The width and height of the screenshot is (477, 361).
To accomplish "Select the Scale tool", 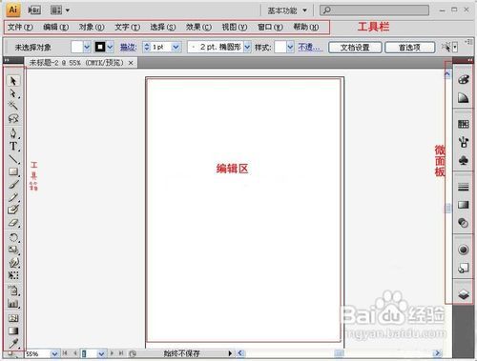I will (x=13, y=250).
